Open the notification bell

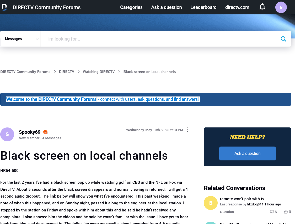[x=262, y=7]
